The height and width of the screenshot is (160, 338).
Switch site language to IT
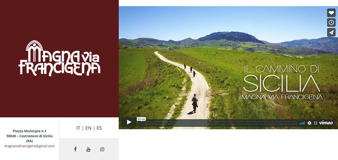pos(78,128)
